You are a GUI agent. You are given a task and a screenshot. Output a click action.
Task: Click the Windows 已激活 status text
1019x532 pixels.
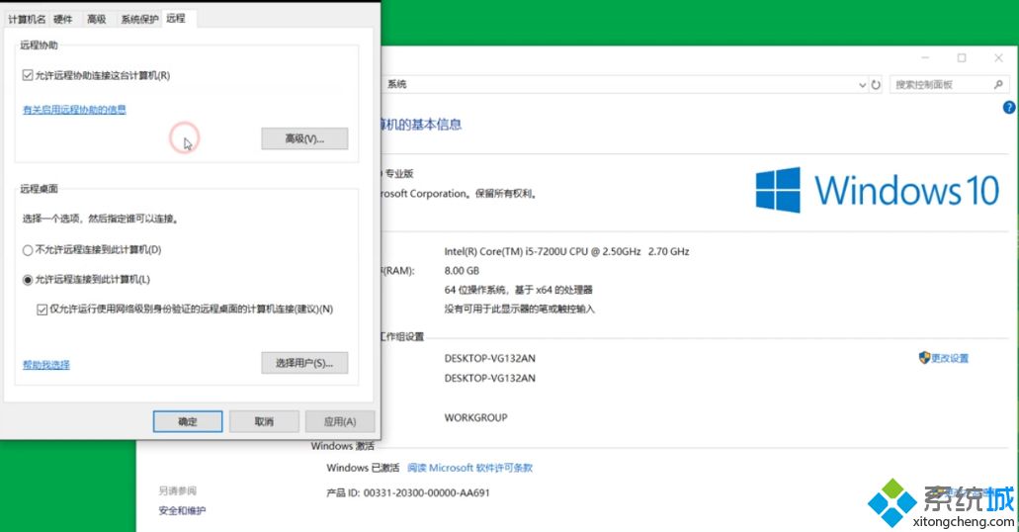point(363,468)
